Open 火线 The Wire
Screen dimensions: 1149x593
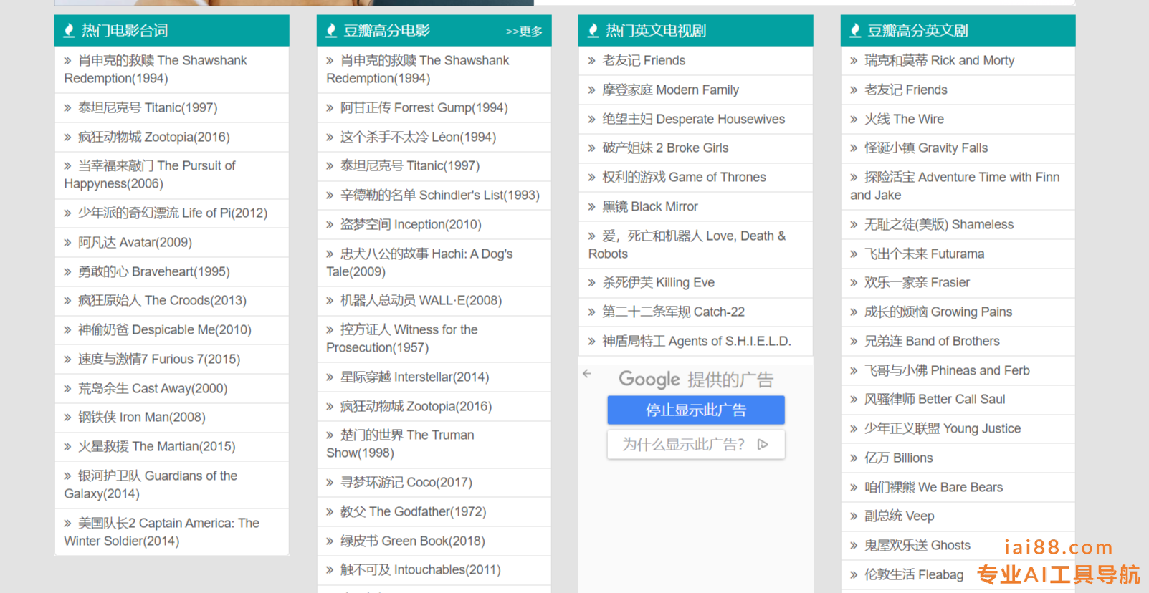pyautogui.click(x=905, y=119)
